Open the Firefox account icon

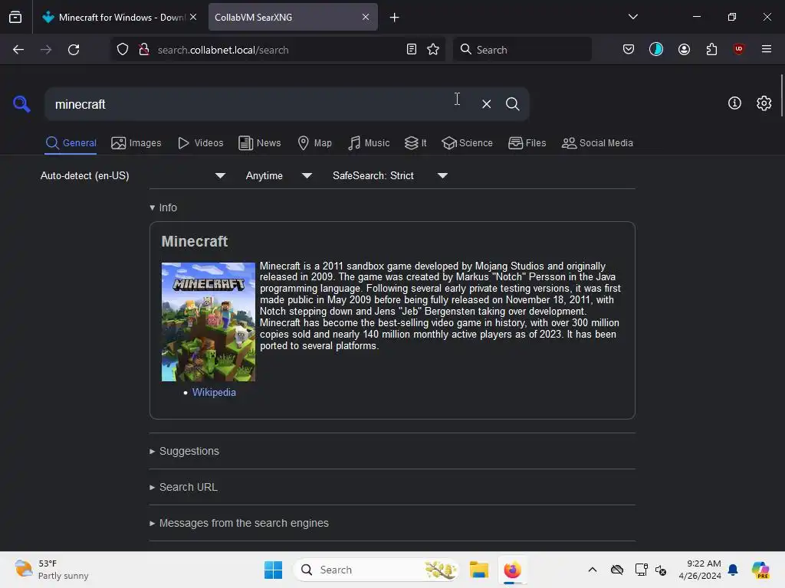[x=684, y=50]
